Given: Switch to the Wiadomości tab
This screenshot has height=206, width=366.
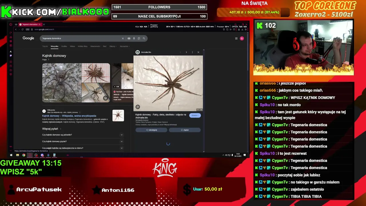Looking at the screenshot, I should [x=95, y=46].
